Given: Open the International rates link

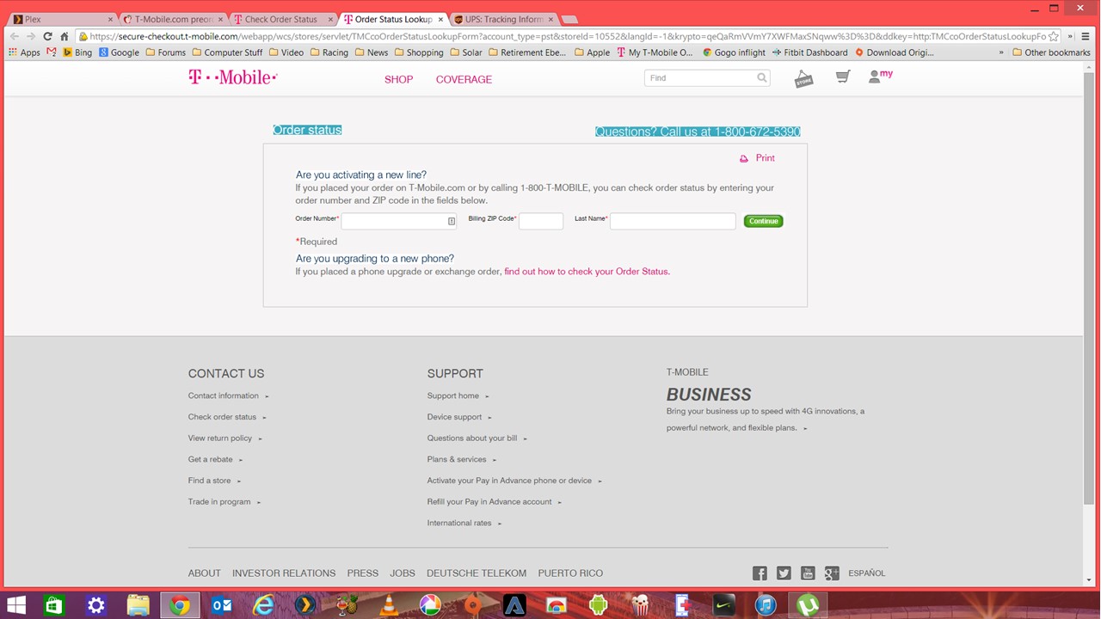Looking at the screenshot, I should tap(459, 523).
